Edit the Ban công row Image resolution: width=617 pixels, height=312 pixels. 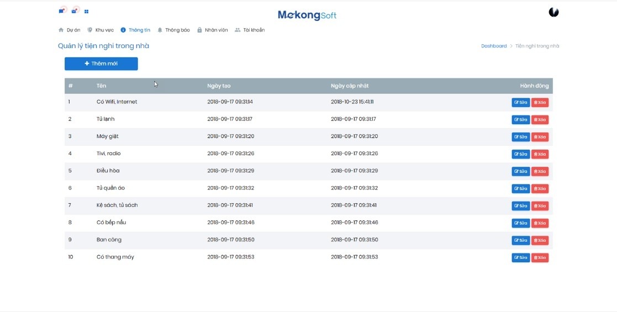tap(520, 240)
